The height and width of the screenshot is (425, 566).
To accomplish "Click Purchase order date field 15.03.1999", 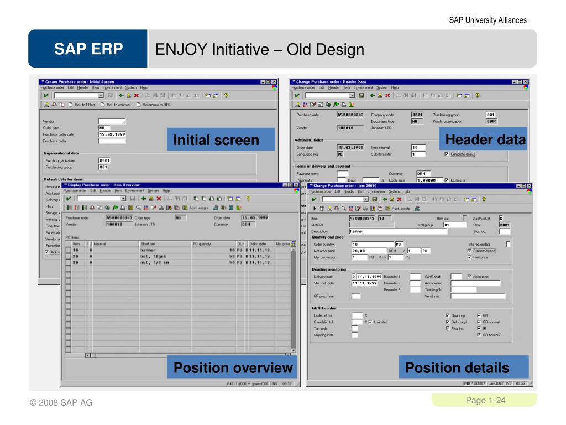I will pyautogui.click(x=112, y=134).
